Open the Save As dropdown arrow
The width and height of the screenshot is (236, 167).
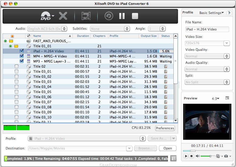coord(173,138)
